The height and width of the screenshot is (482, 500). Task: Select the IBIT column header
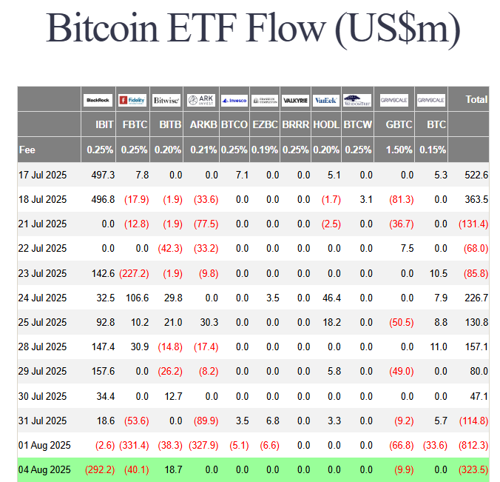(x=101, y=124)
